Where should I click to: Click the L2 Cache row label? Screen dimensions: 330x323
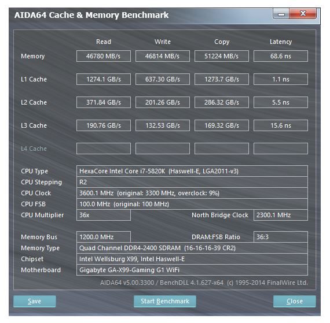tap(34, 102)
